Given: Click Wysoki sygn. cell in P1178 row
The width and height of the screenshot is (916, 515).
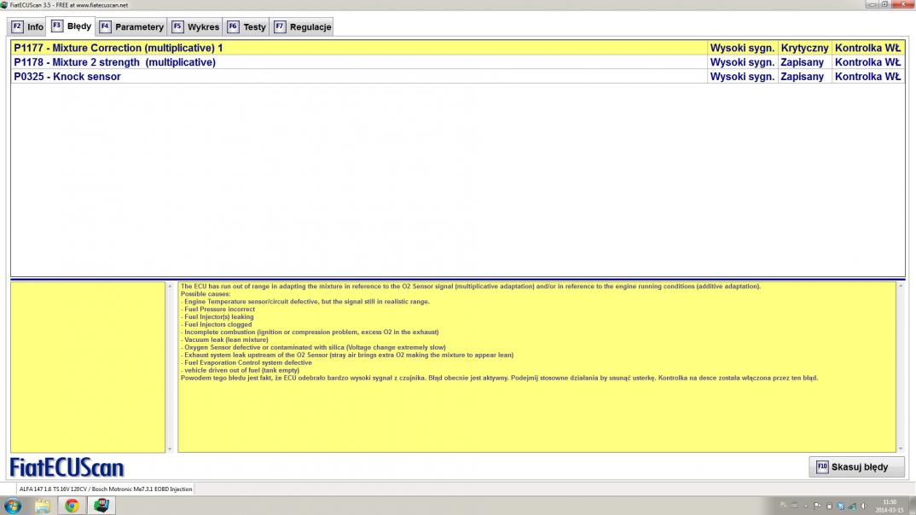Looking at the screenshot, I should coord(742,62).
